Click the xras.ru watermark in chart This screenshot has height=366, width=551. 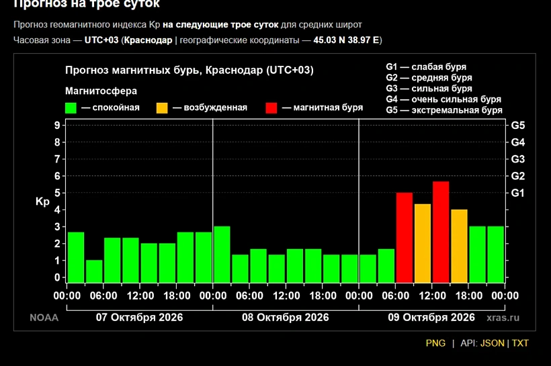pyautogui.click(x=503, y=318)
